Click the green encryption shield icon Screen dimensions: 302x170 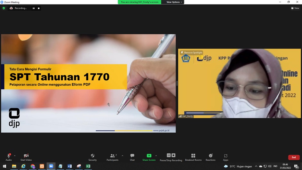click(4, 8)
